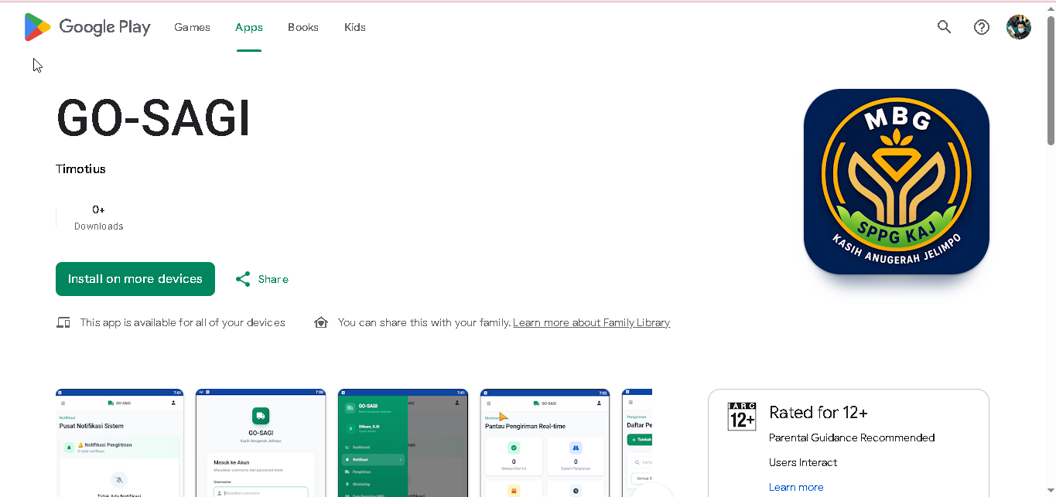
Task: Open the Kids tab
Action: click(x=355, y=27)
